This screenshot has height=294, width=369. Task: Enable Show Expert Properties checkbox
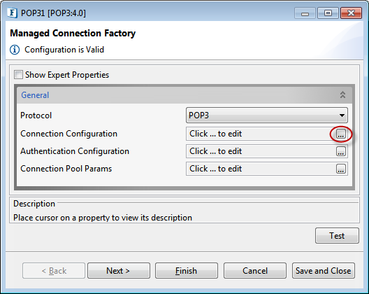point(18,74)
